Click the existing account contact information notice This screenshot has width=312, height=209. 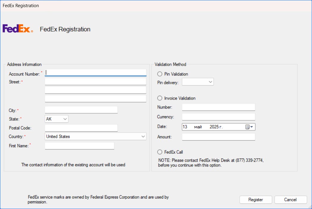[x=73, y=165]
